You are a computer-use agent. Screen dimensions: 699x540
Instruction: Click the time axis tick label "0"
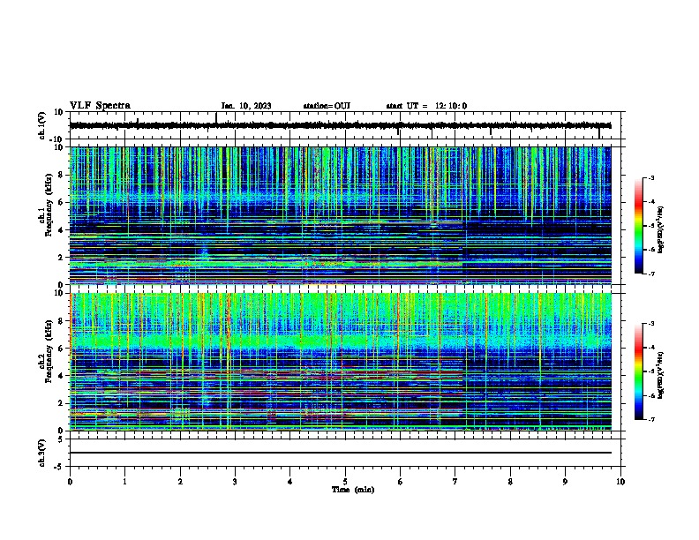tap(70, 482)
